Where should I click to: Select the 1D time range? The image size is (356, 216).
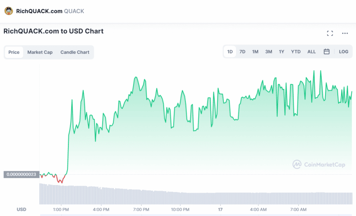(x=230, y=52)
